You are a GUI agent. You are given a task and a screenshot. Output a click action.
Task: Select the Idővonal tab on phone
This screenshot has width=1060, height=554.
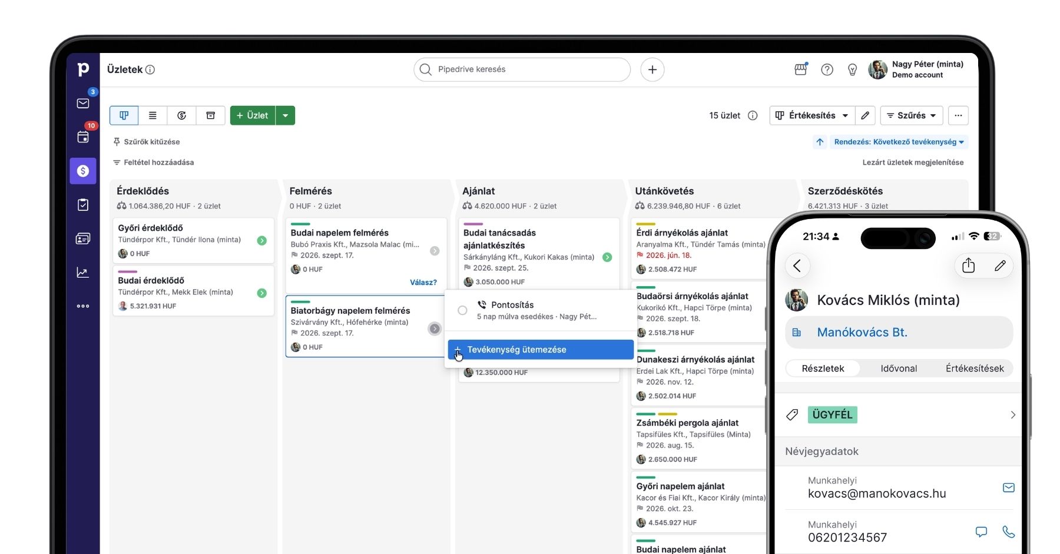click(x=899, y=369)
